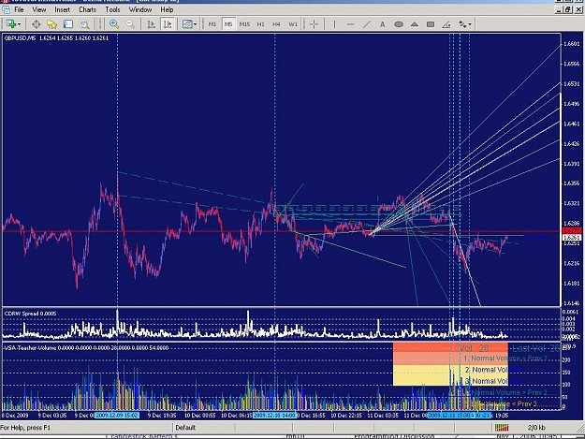The image size is (585, 439).
Task: Click the Arrows objects toolbar icon
Action: 462,24
